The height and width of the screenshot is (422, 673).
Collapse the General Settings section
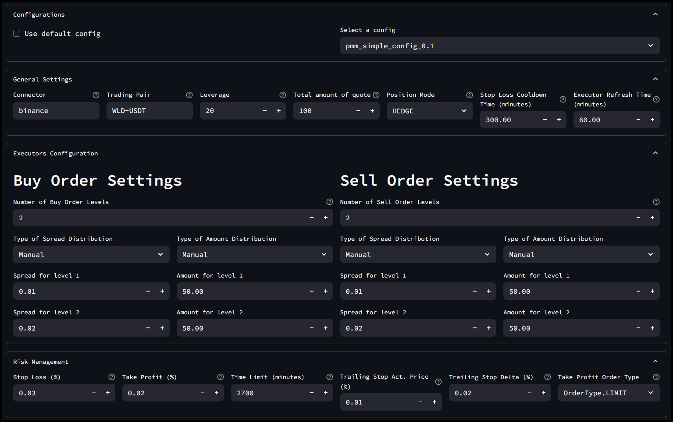[x=655, y=79]
